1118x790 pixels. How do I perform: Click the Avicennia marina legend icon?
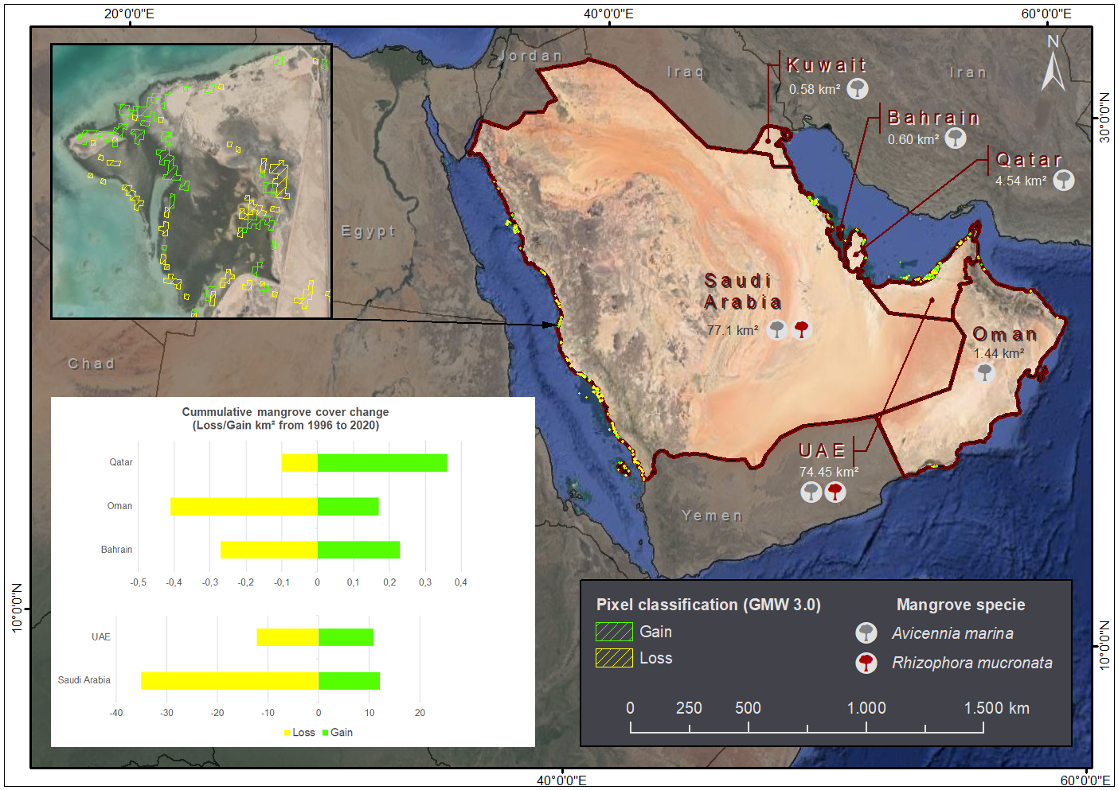[866, 633]
